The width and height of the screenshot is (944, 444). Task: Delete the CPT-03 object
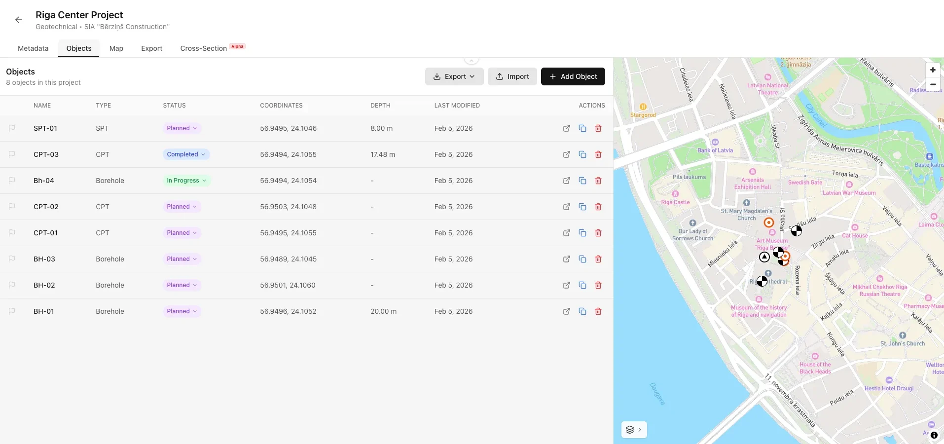pos(598,154)
